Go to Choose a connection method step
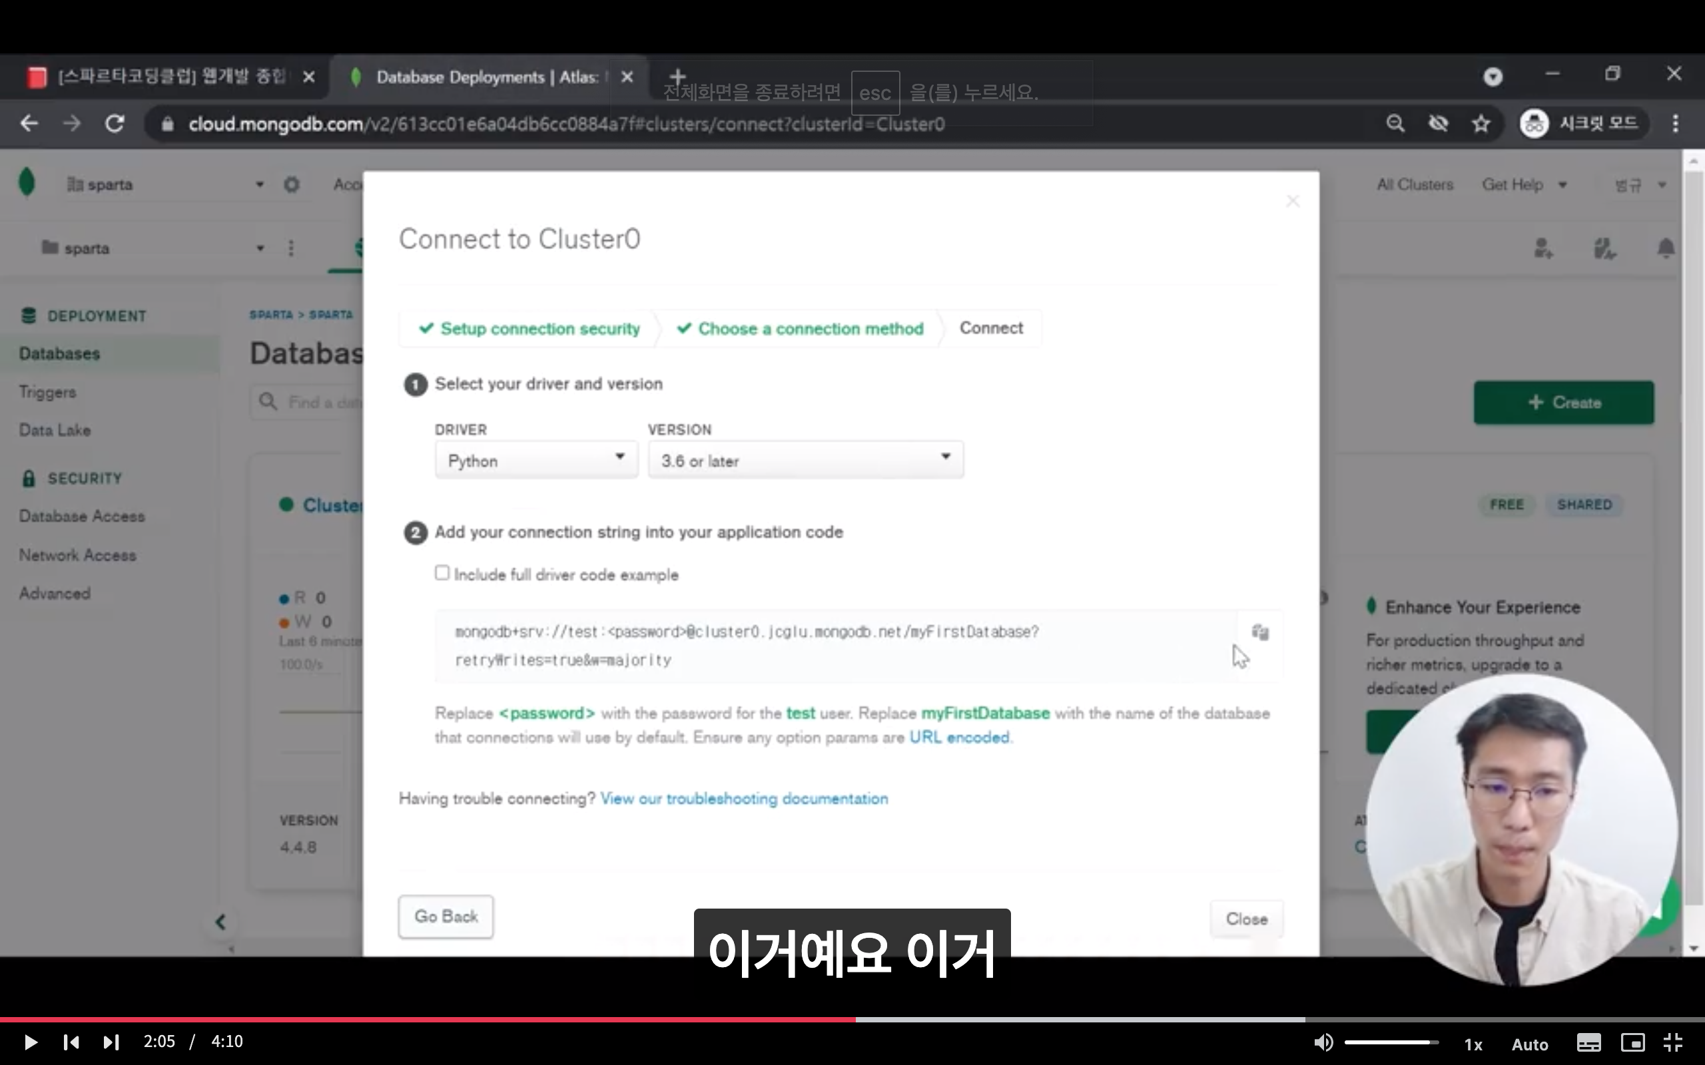1705x1065 pixels. click(x=801, y=328)
